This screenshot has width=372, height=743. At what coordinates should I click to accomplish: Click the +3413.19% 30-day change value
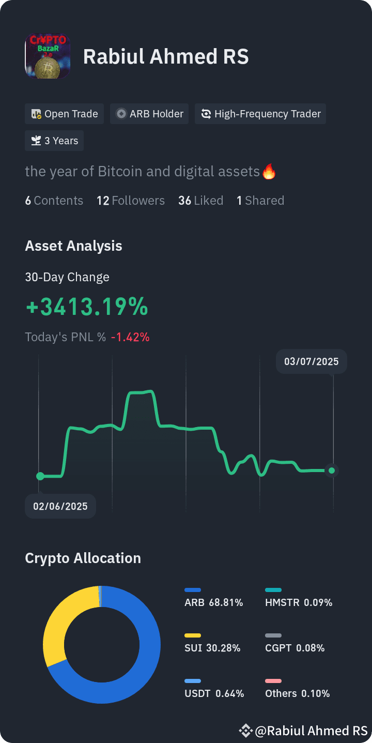tap(87, 307)
